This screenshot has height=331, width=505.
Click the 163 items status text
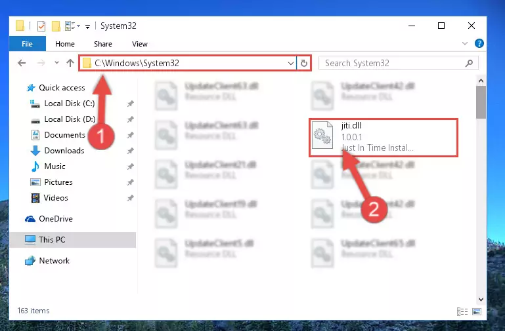pos(33,311)
